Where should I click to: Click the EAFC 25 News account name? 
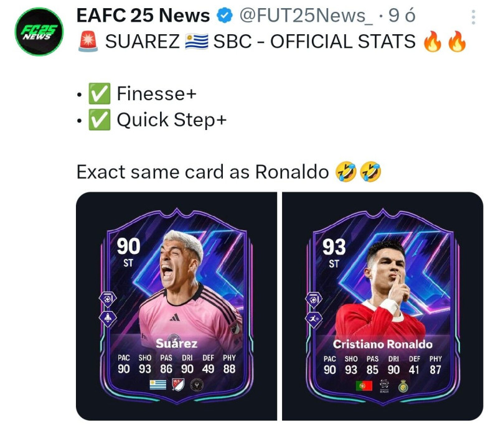point(143,16)
